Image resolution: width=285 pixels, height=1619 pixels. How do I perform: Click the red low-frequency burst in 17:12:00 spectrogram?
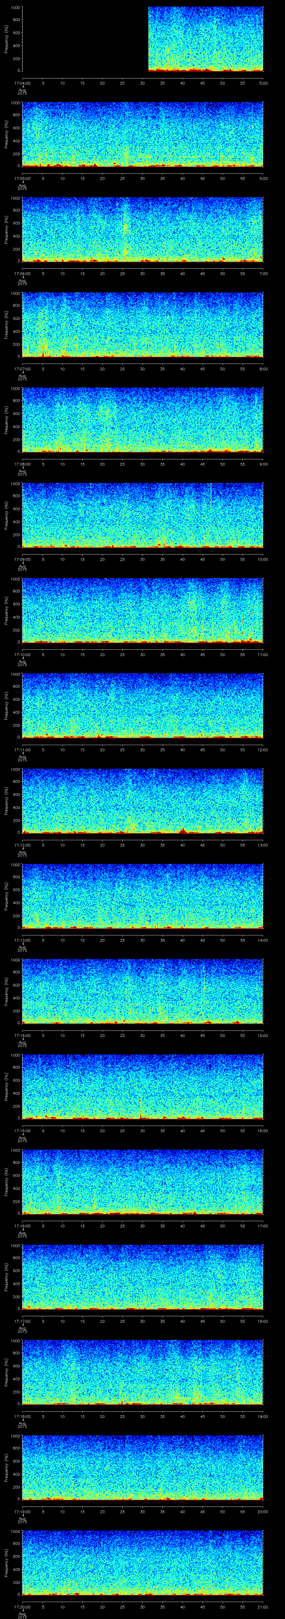[x=182, y=830]
